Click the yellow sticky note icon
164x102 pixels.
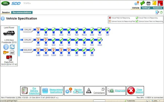[x=154, y=3]
